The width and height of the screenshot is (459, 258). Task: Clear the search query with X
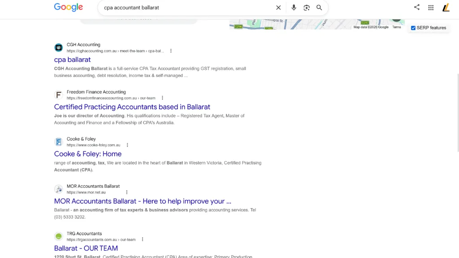(278, 8)
